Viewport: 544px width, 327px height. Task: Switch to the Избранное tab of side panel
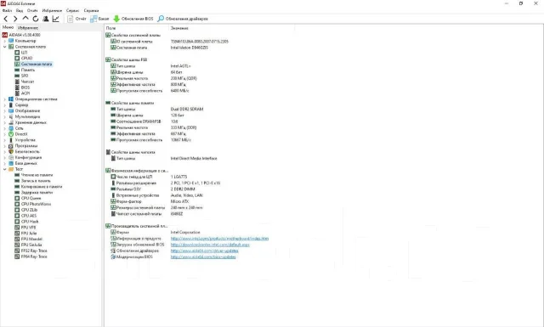[28, 28]
